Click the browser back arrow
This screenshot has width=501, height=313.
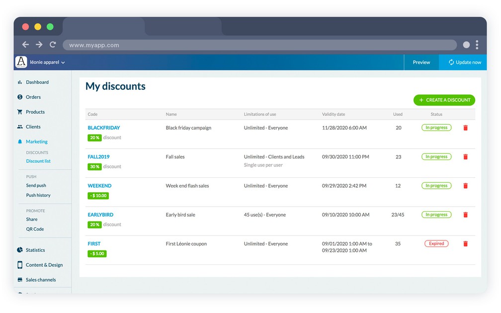[25, 45]
